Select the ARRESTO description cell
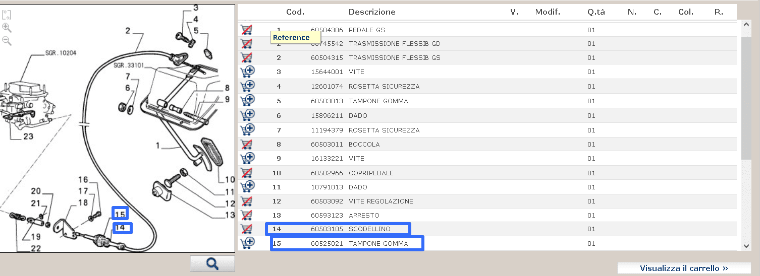The image size is (760, 276). [364, 215]
